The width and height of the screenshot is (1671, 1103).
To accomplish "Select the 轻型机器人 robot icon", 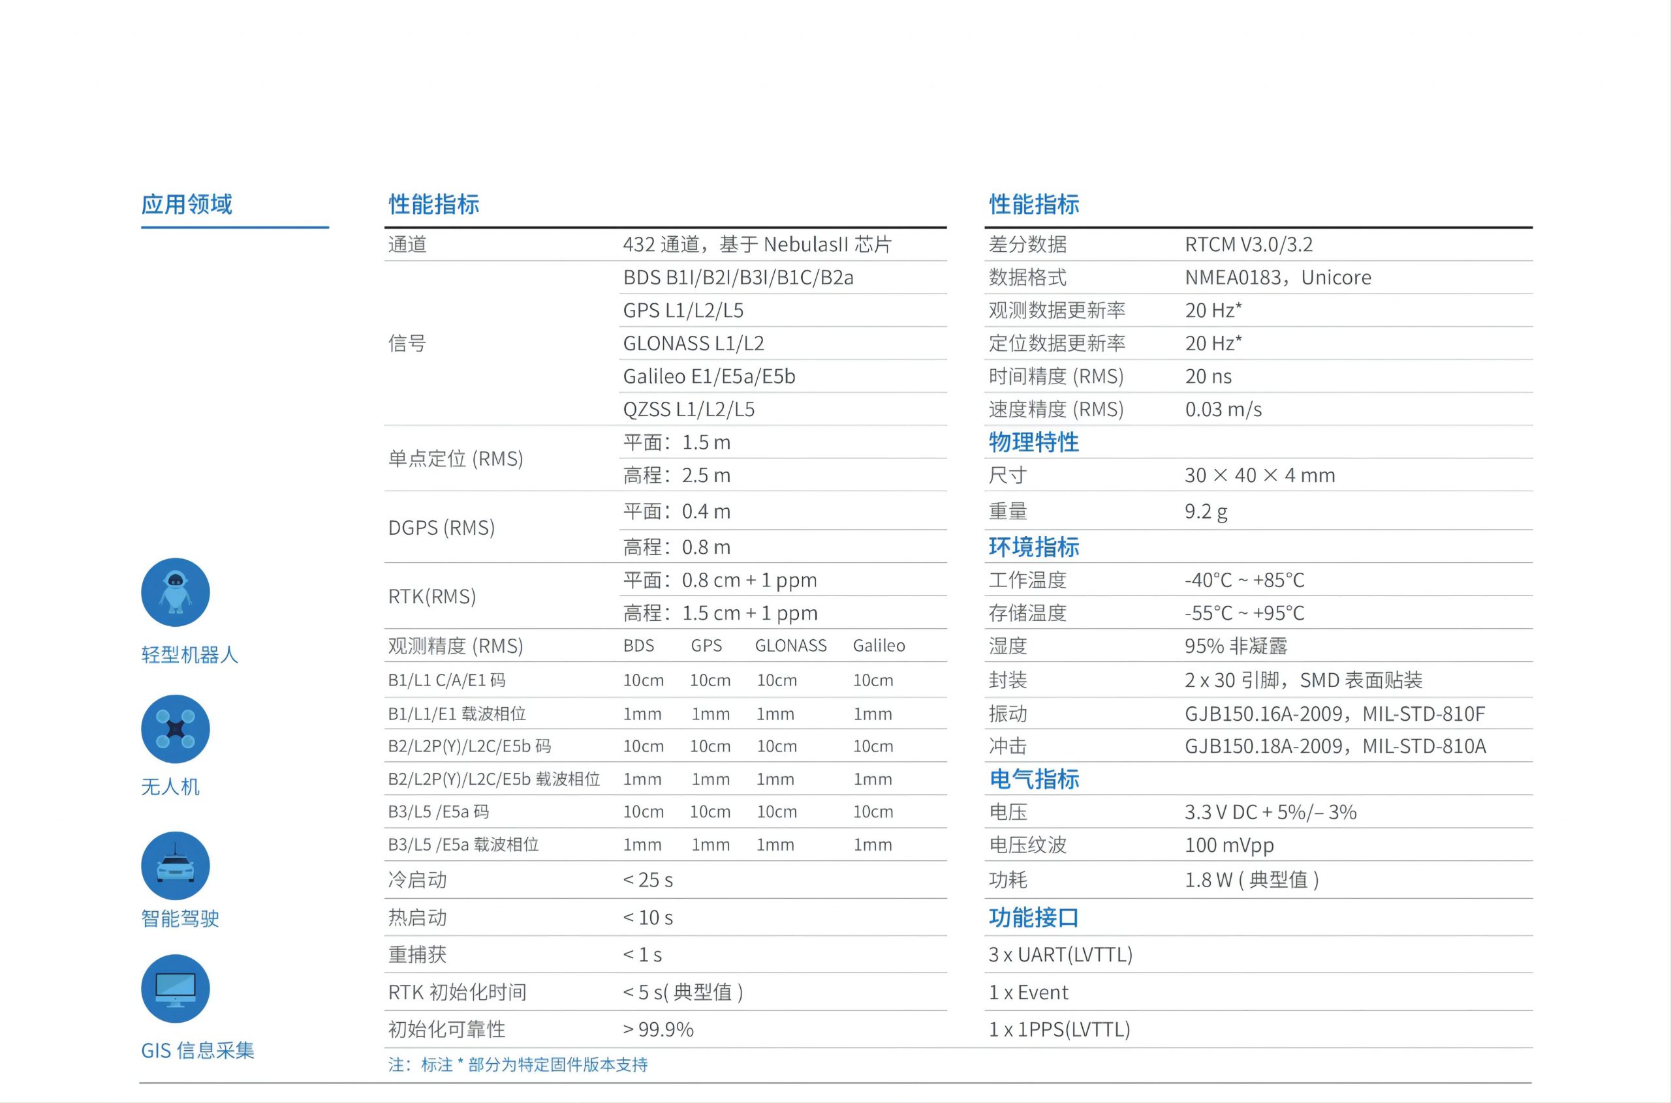I will 176,593.
